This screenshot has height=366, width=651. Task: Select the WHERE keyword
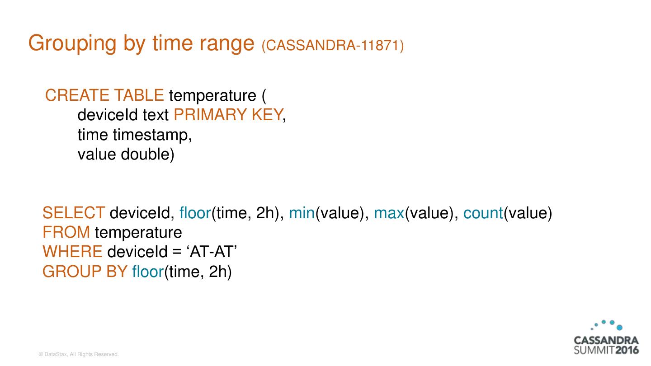(x=72, y=252)
